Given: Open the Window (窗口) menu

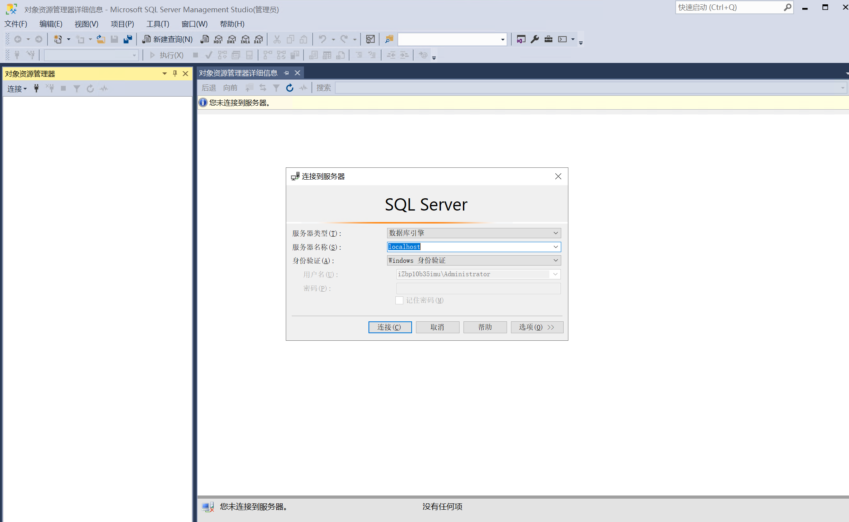Looking at the screenshot, I should pos(195,24).
